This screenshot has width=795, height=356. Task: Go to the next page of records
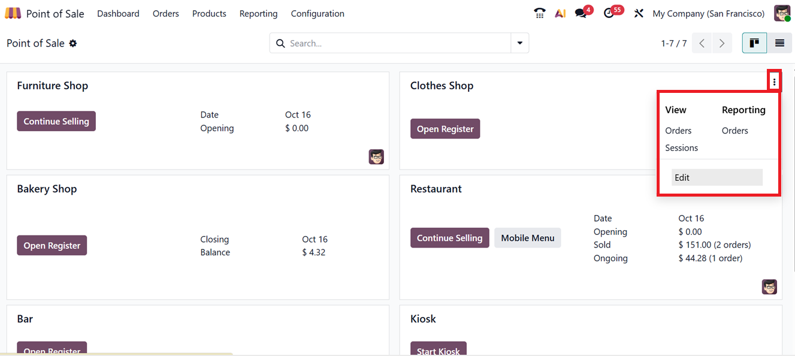pyautogui.click(x=722, y=43)
